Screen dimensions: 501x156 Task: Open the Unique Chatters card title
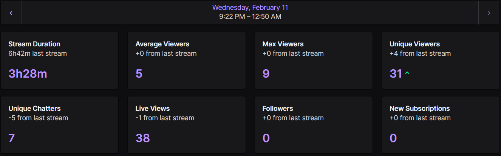[x=34, y=109]
